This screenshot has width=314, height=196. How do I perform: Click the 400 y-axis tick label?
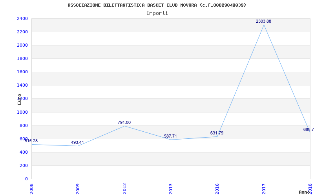(x=24, y=152)
